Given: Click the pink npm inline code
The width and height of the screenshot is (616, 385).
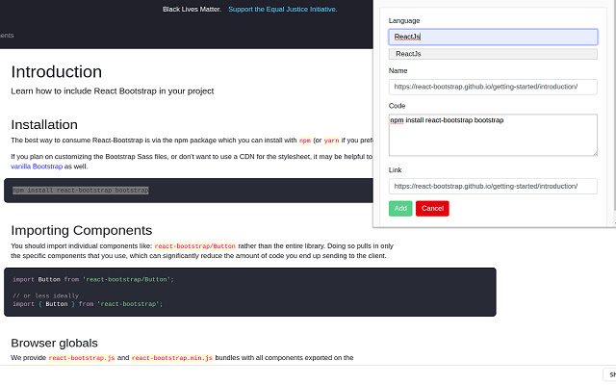Looking at the screenshot, I should point(305,141).
